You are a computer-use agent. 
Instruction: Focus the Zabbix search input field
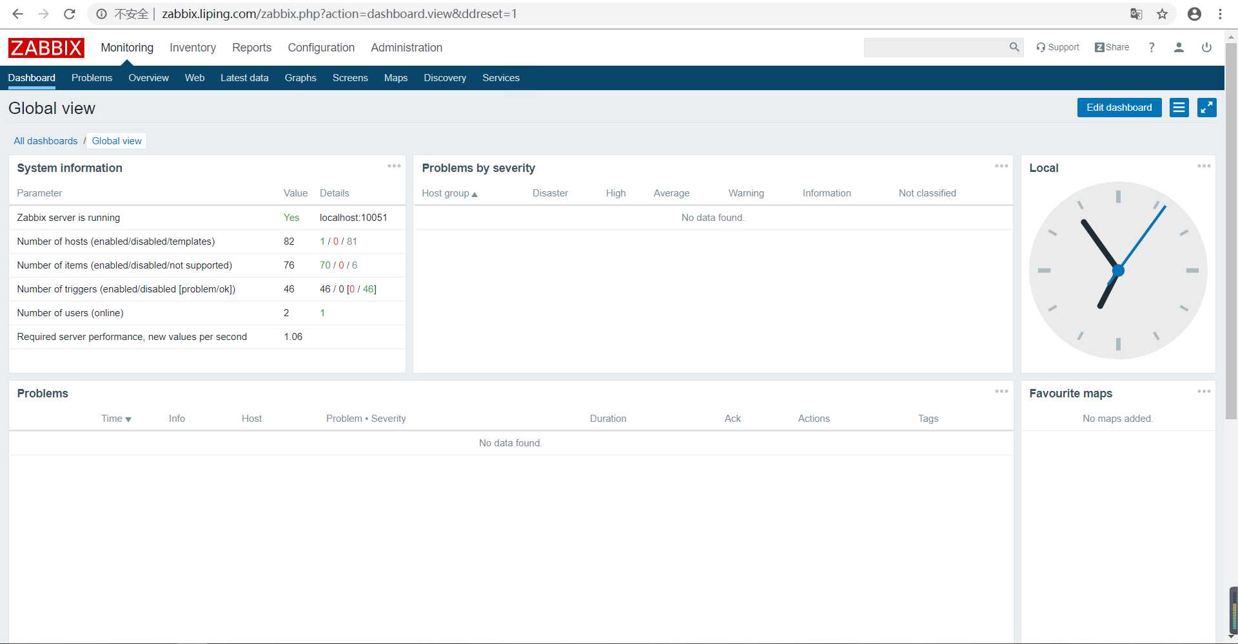click(936, 47)
